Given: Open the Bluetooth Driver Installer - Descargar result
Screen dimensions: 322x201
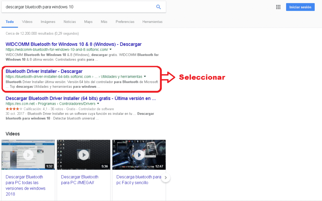Looking at the screenshot, I should tap(44, 71).
